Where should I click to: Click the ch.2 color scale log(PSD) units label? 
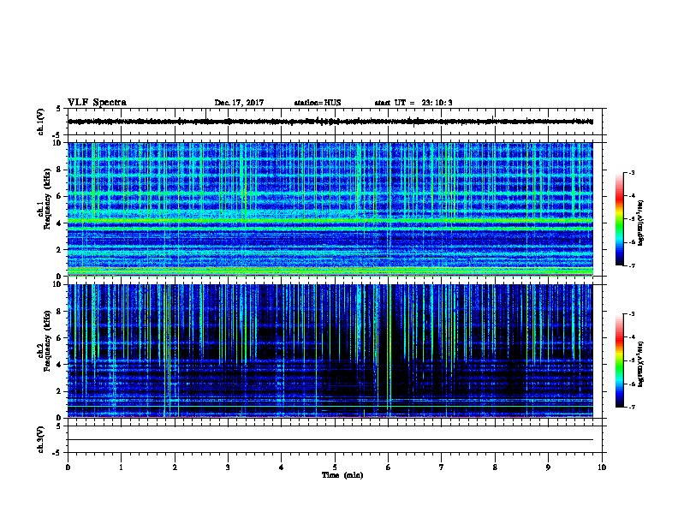pyautogui.click(x=640, y=365)
